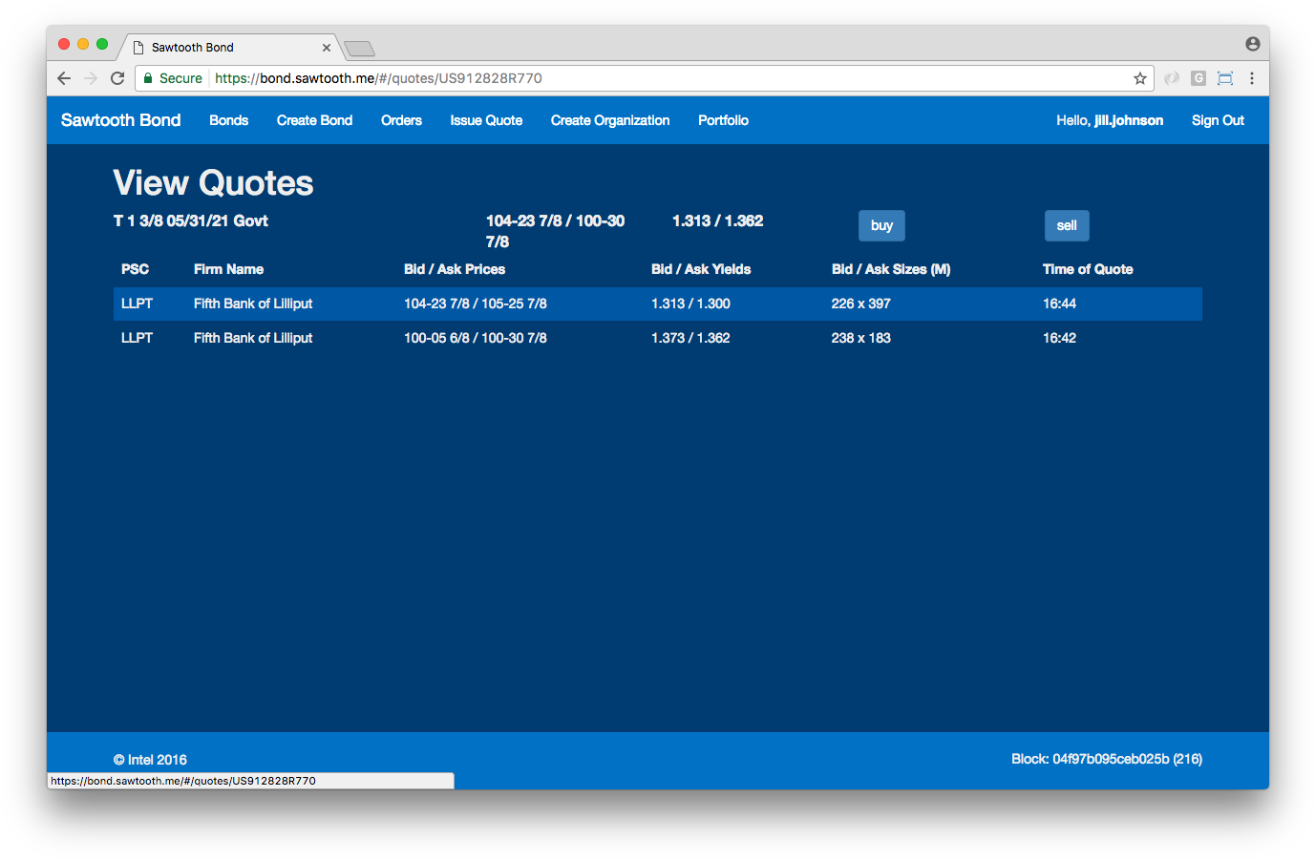Open the Bonds navigation item

pos(228,120)
